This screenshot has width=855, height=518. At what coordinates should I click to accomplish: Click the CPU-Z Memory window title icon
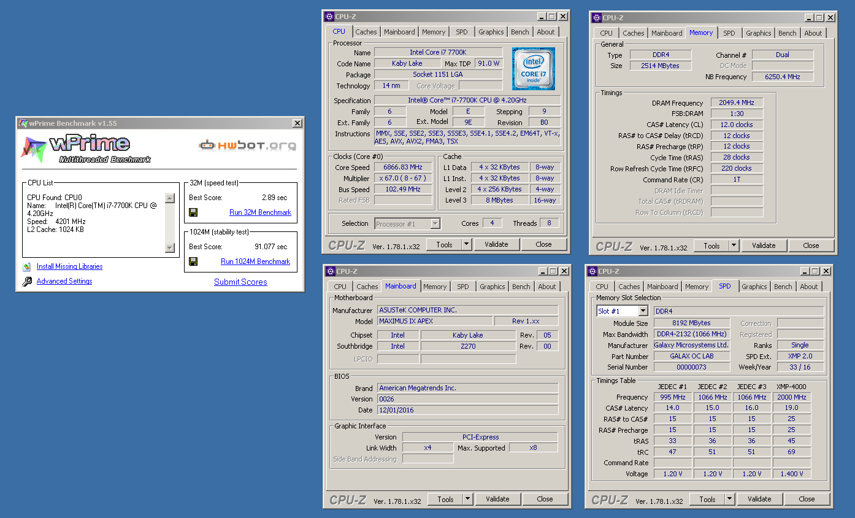[597, 18]
